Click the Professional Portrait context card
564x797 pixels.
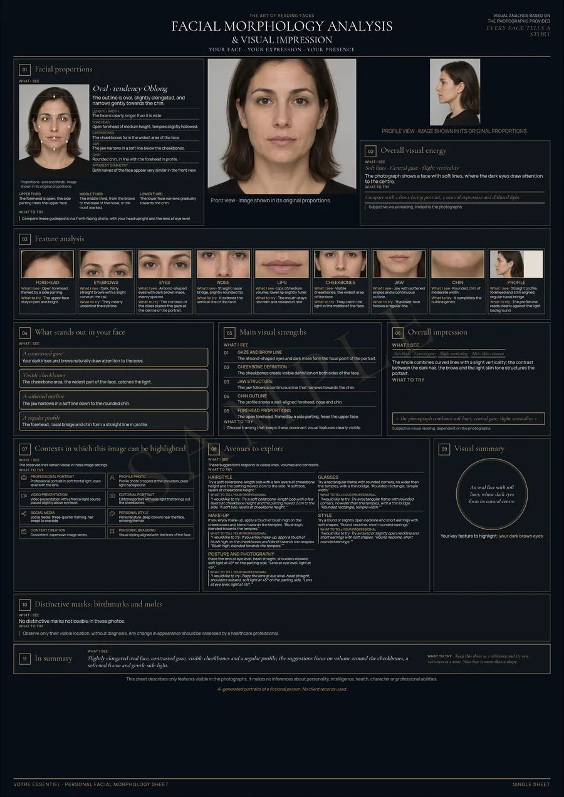pos(62,481)
